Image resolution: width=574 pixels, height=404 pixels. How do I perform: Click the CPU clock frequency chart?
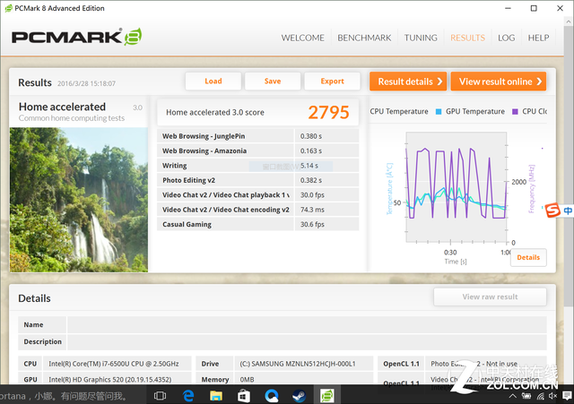[x=457, y=187]
